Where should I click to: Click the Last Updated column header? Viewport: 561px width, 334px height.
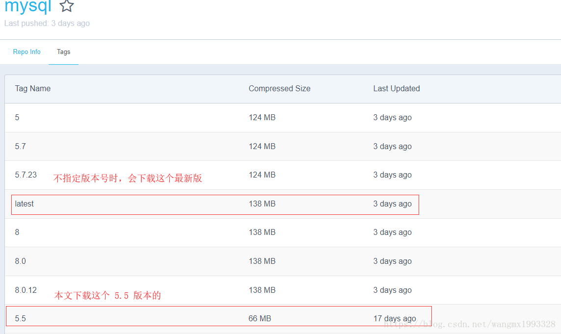[397, 89]
